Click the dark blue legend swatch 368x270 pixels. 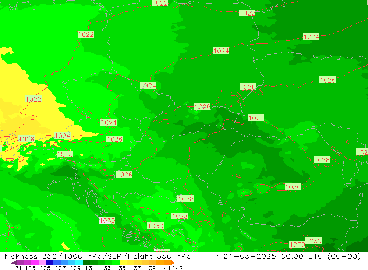coord(50,262)
